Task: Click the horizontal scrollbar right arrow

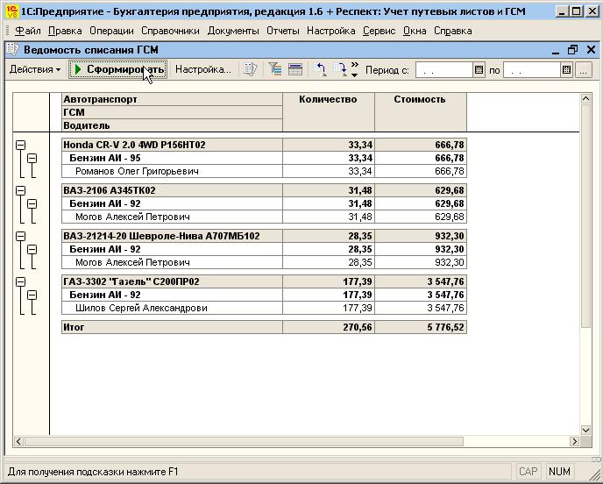Action: [x=574, y=441]
